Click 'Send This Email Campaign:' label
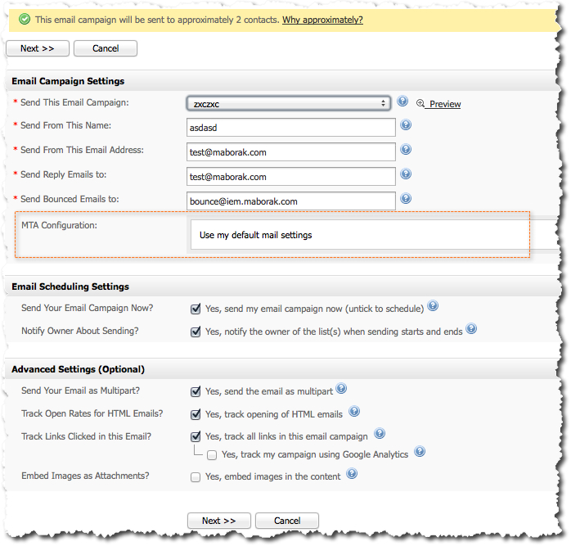 click(74, 102)
